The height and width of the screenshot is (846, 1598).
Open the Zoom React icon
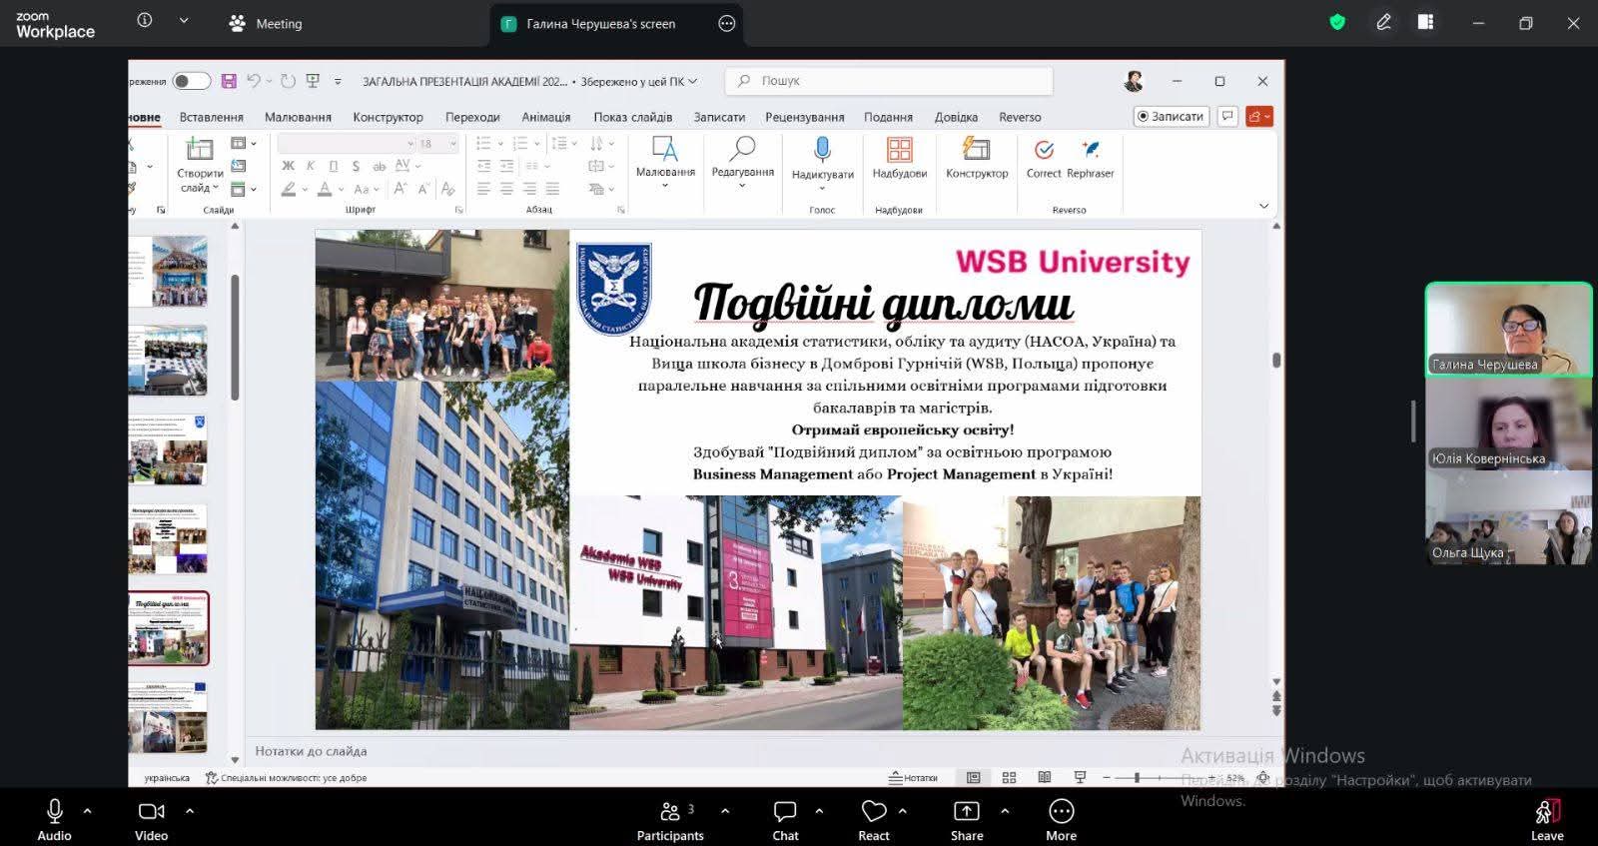coord(874,812)
